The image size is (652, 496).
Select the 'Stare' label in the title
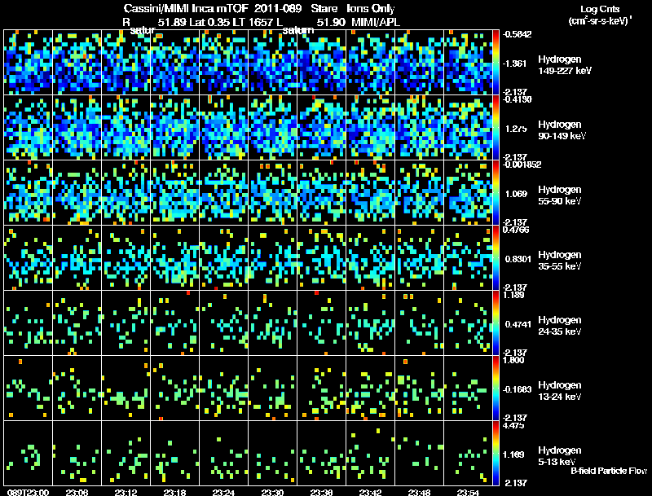tap(324, 9)
